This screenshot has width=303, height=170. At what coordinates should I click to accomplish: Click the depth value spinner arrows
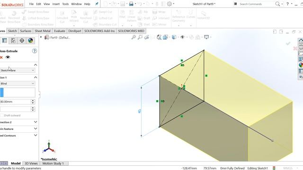[33, 102]
